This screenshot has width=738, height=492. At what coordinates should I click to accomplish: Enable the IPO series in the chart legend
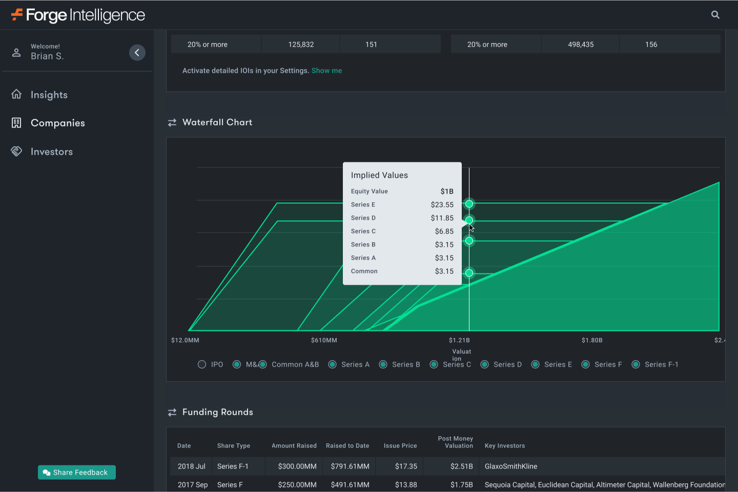[x=201, y=364]
